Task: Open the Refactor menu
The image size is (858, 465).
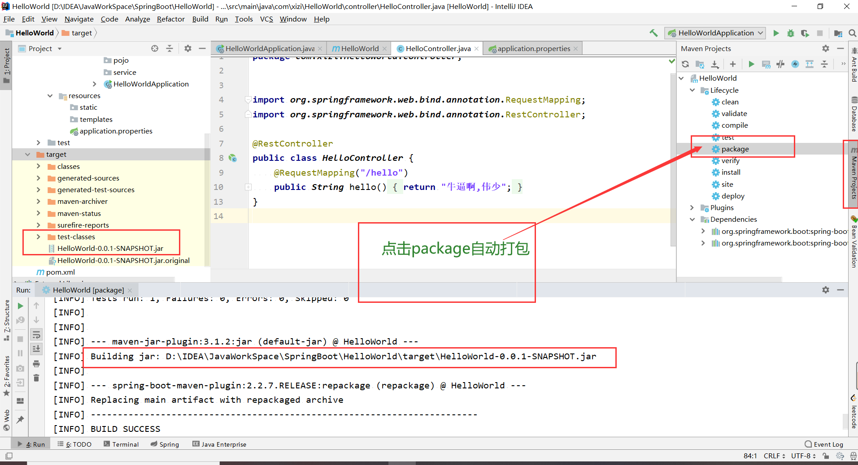Action: coord(170,19)
